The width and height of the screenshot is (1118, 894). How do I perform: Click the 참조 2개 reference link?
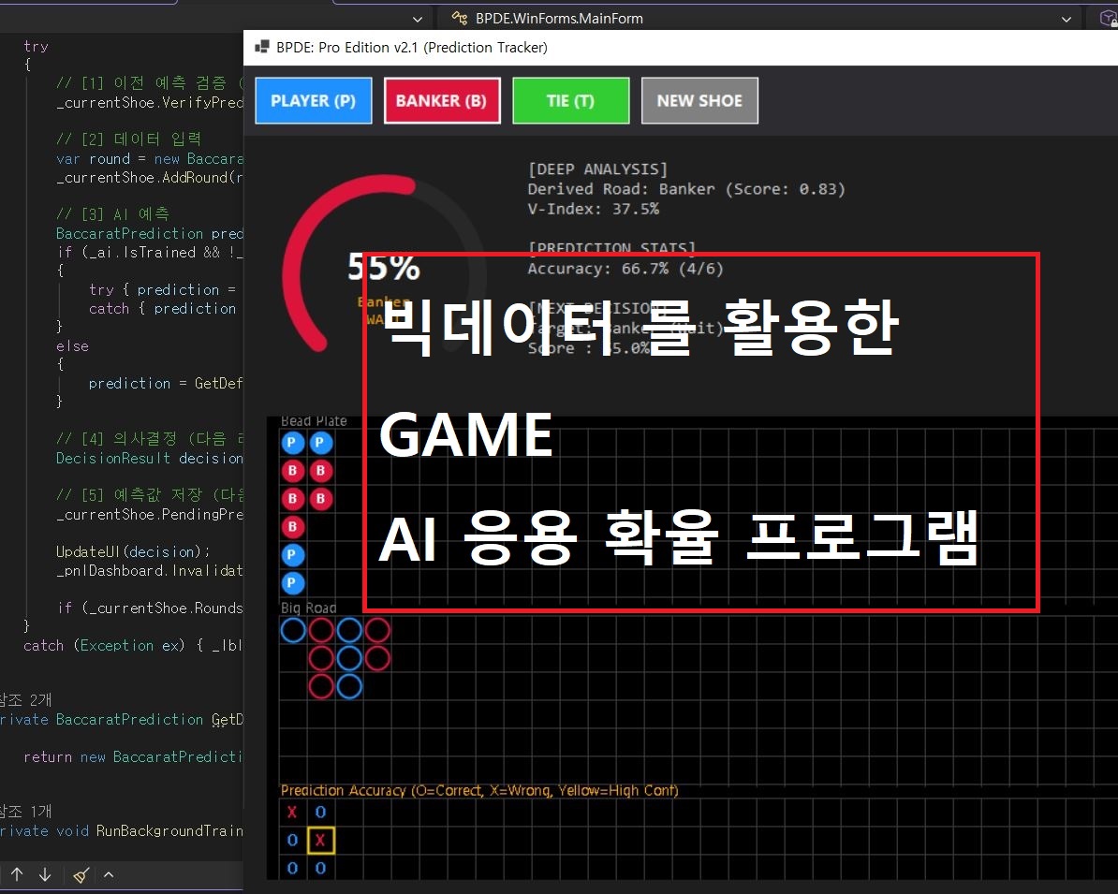(26, 700)
